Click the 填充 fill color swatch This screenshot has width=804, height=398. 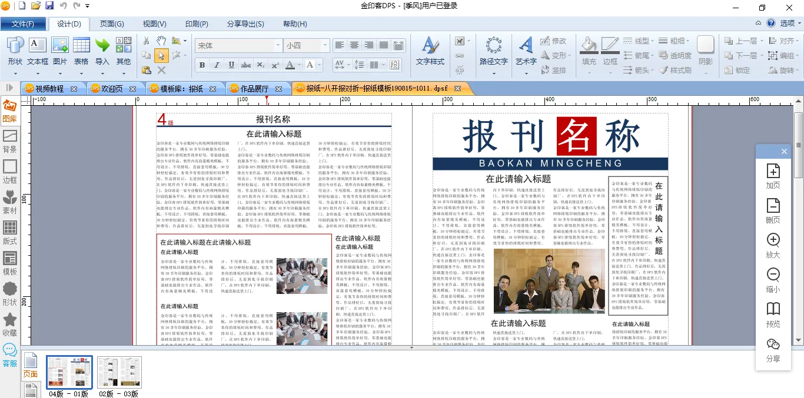589,45
